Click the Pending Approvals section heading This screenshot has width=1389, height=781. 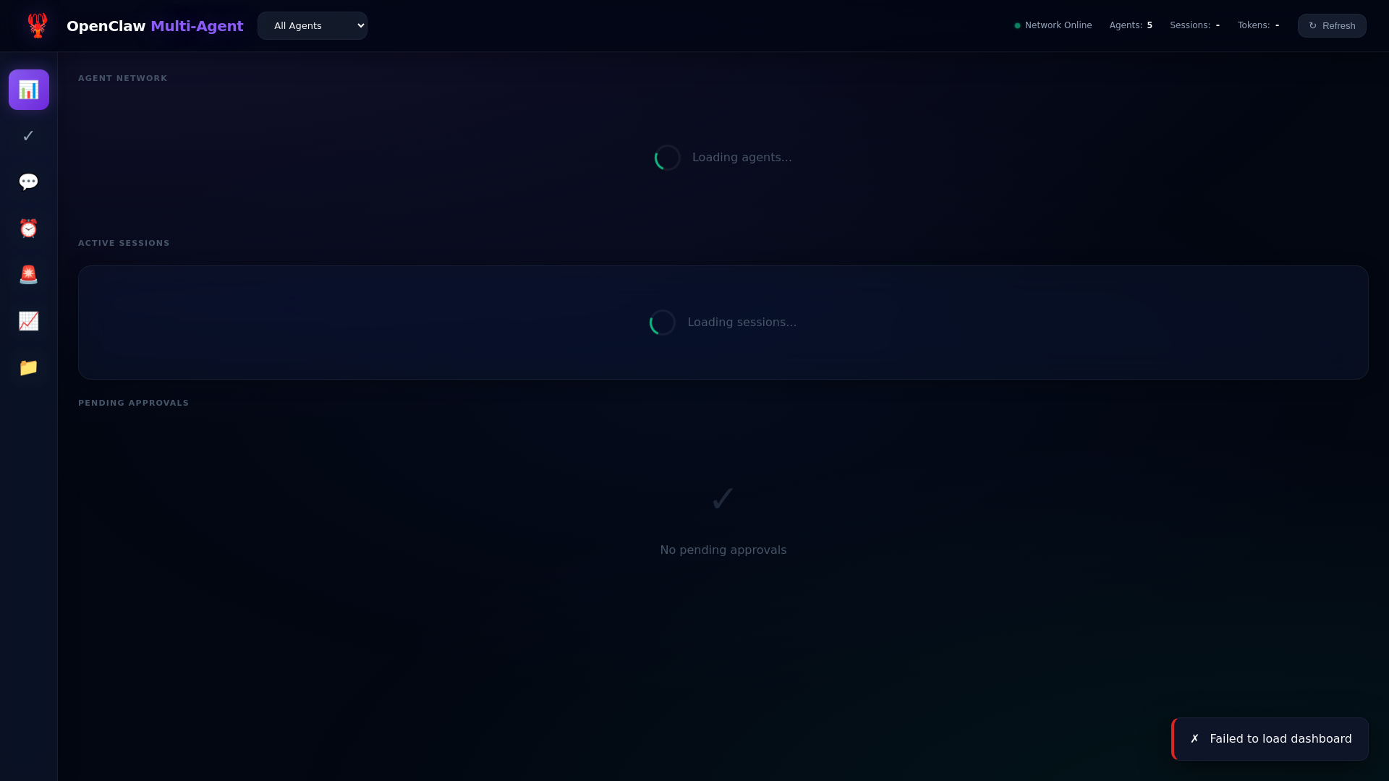click(133, 403)
